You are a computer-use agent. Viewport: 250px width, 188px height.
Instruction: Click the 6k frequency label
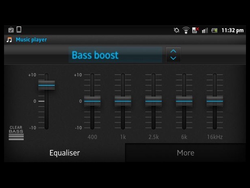(184, 137)
